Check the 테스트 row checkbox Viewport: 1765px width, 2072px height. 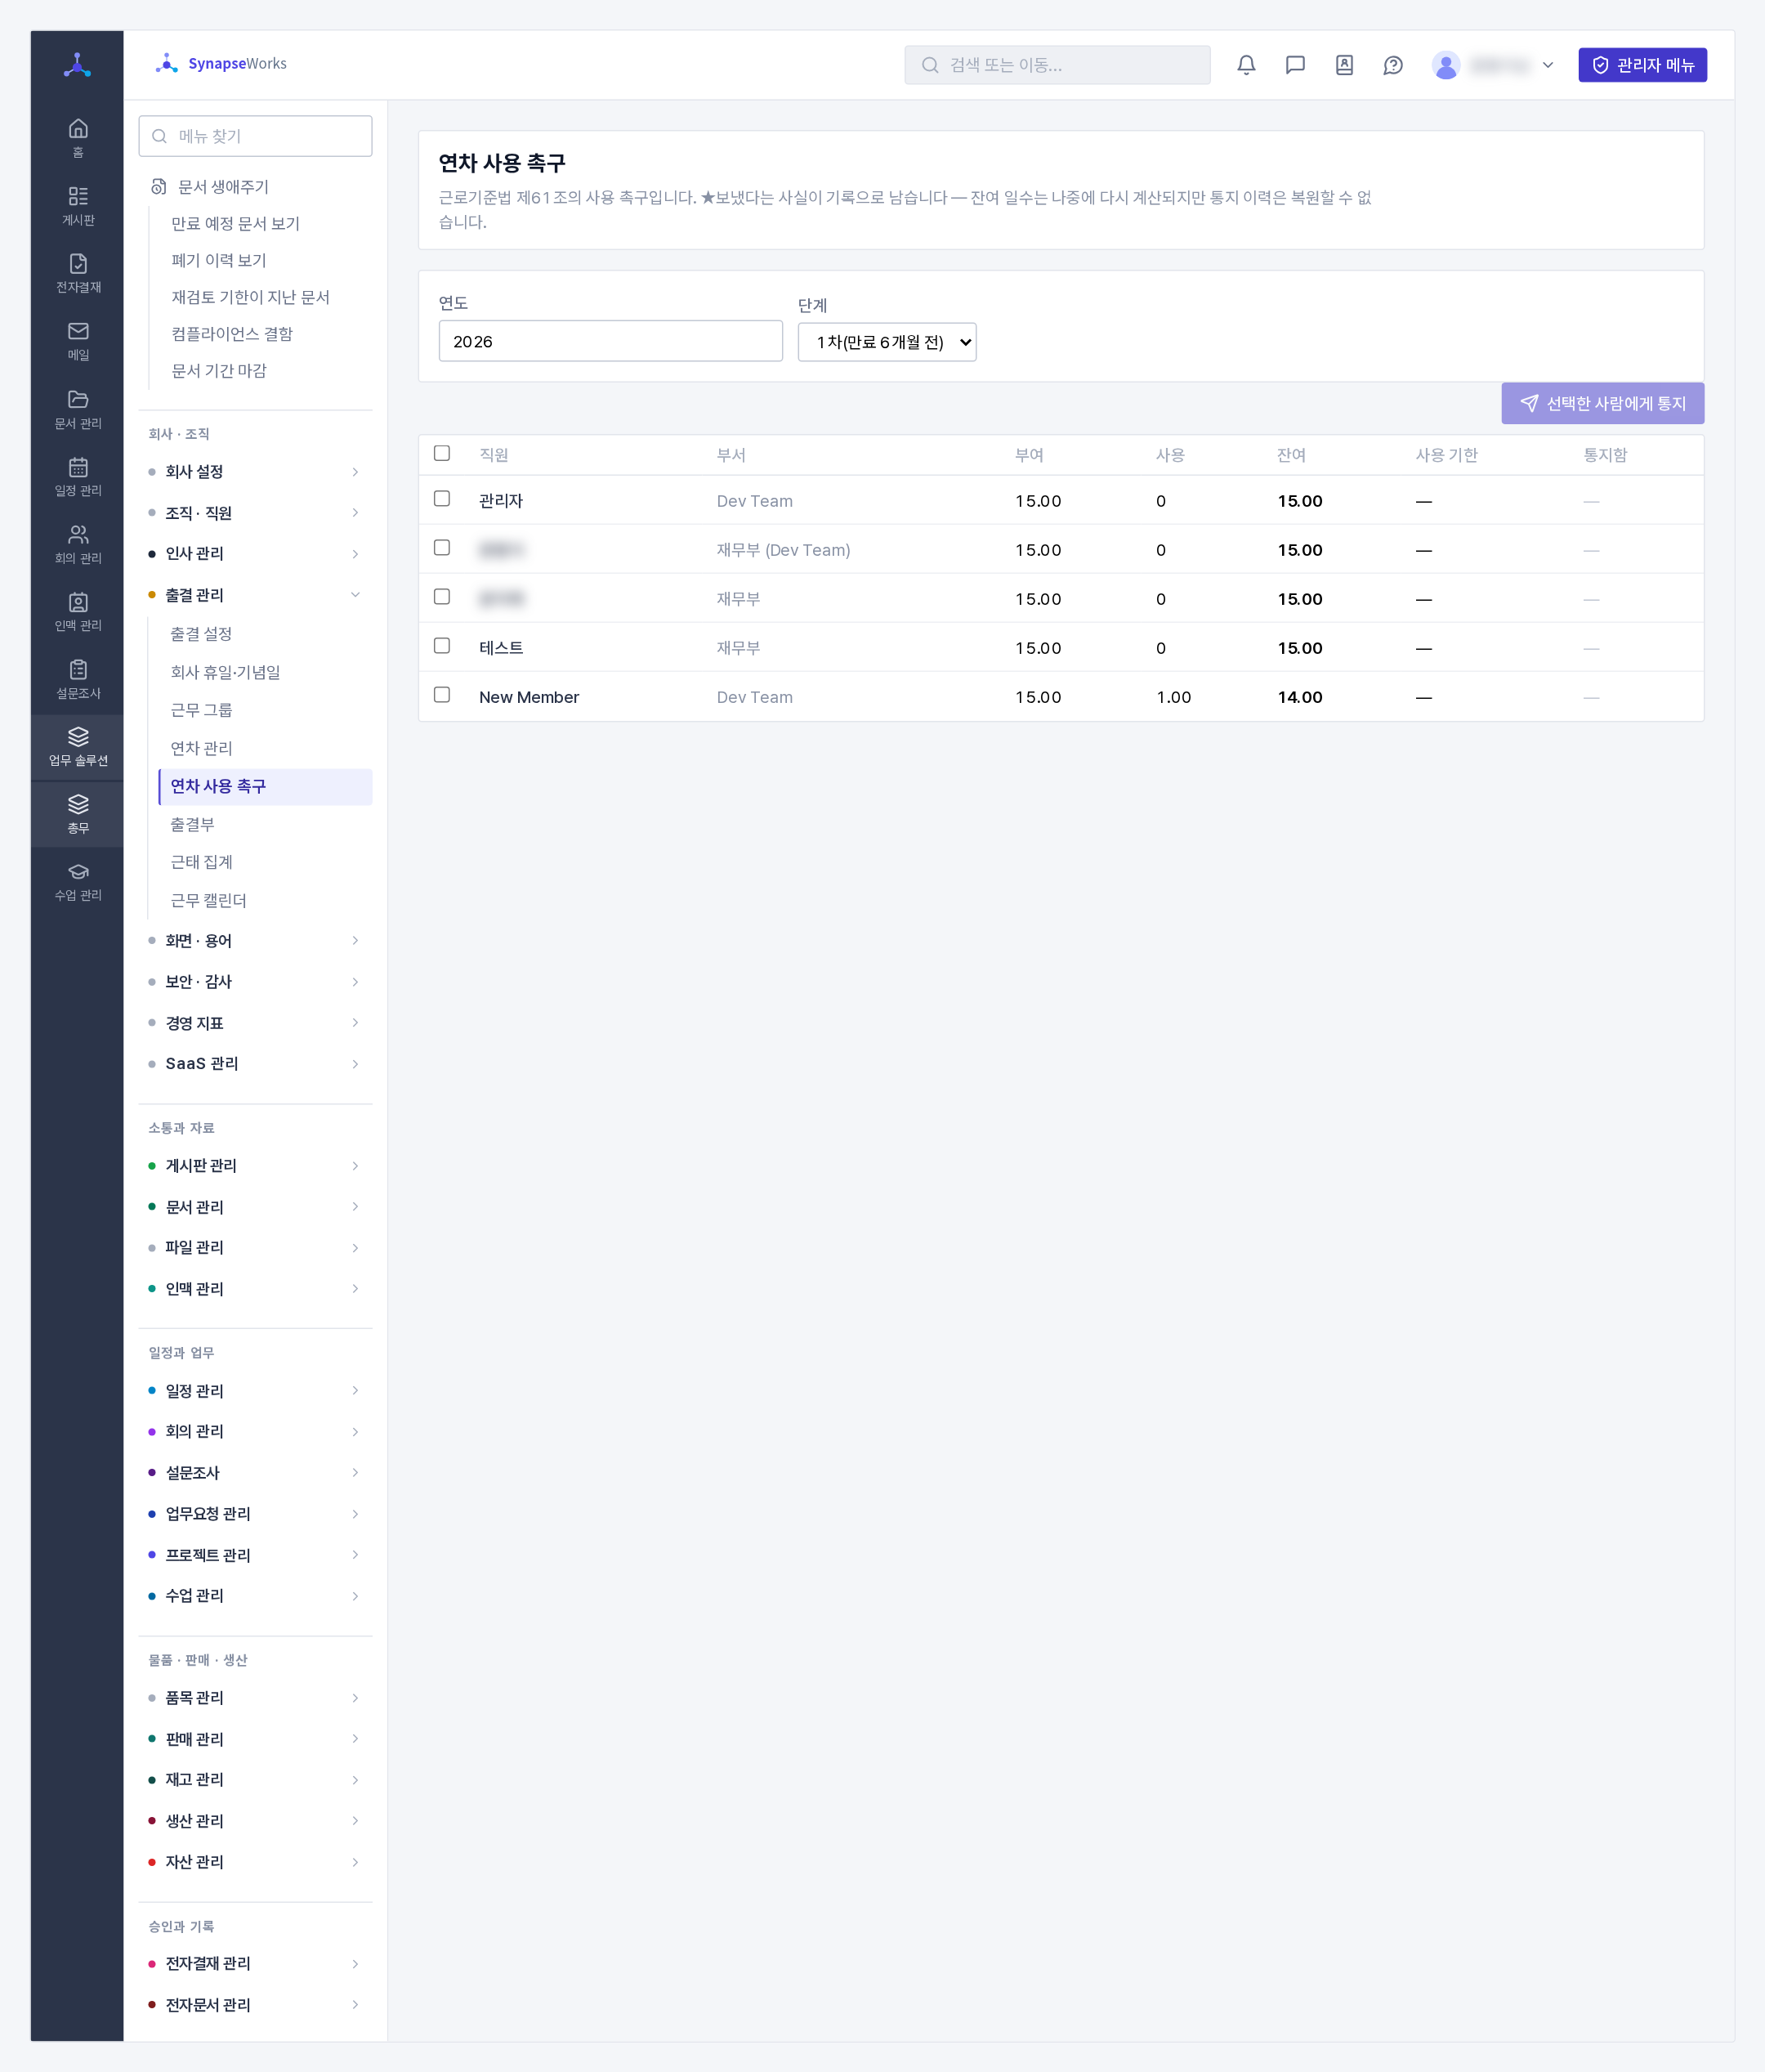[442, 645]
